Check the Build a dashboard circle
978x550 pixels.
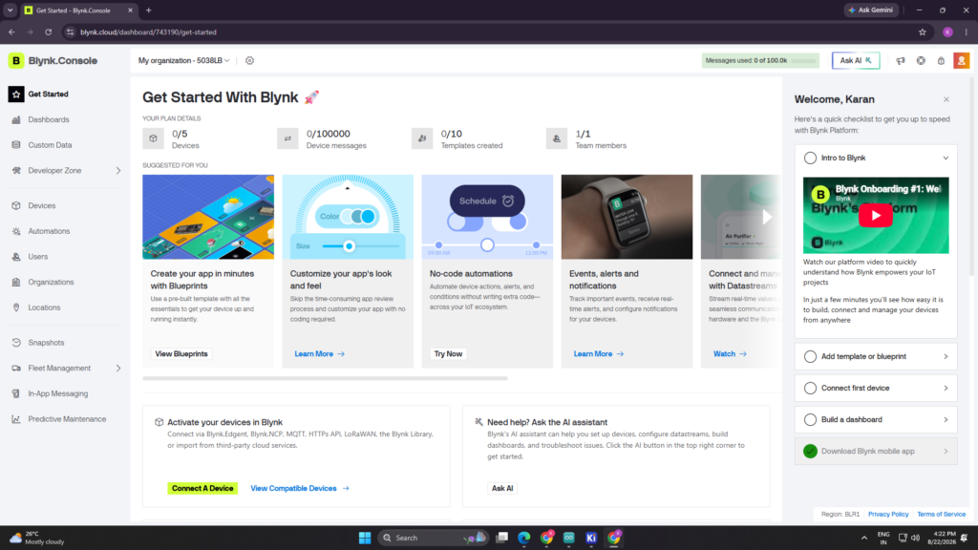pos(810,420)
